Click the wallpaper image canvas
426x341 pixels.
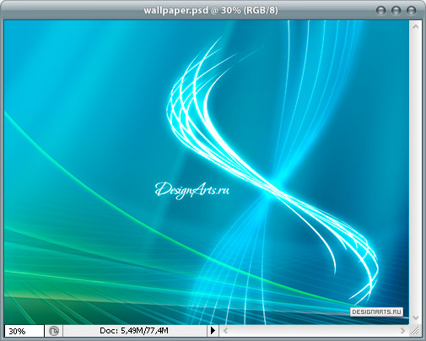(x=207, y=172)
